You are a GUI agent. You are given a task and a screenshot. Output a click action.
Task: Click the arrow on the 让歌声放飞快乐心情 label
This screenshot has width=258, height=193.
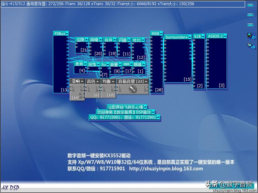click(145, 107)
